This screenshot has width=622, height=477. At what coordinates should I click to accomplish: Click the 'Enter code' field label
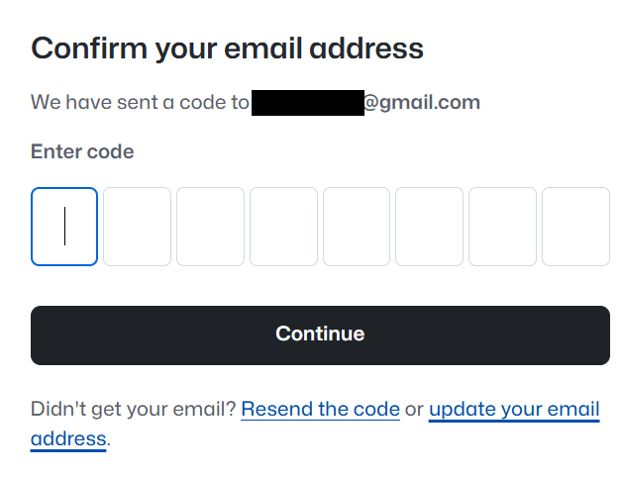(82, 151)
